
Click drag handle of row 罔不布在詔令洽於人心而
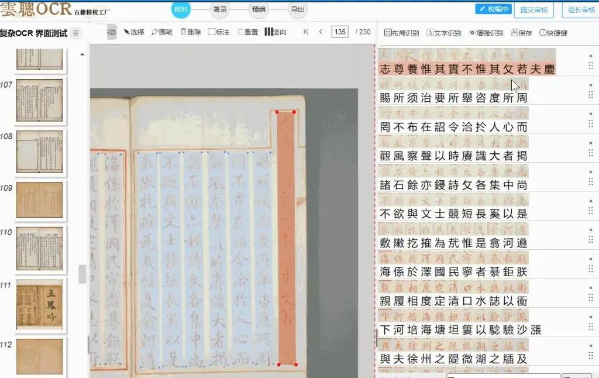pyautogui.click(x=591, y=123)
